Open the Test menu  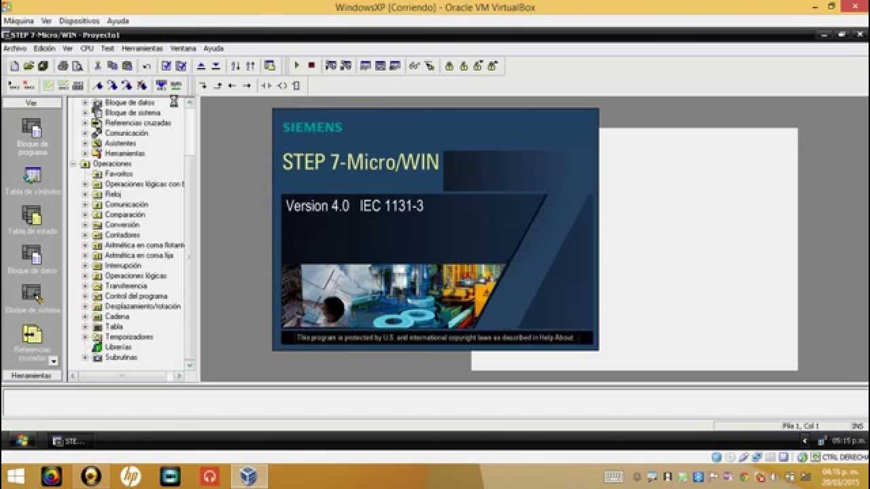107,48
